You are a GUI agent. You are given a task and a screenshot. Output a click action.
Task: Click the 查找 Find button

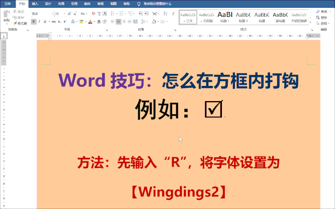point(322,12)
